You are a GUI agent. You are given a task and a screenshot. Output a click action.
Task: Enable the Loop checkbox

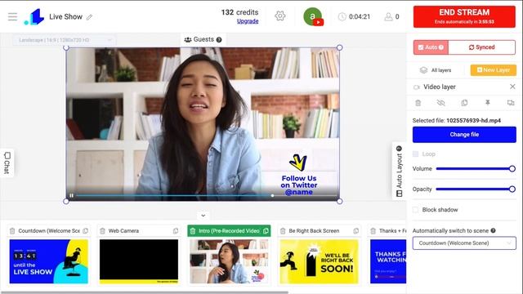(416, 154)
